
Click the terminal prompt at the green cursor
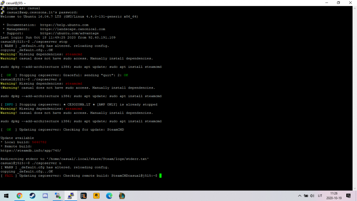[161, 176]
